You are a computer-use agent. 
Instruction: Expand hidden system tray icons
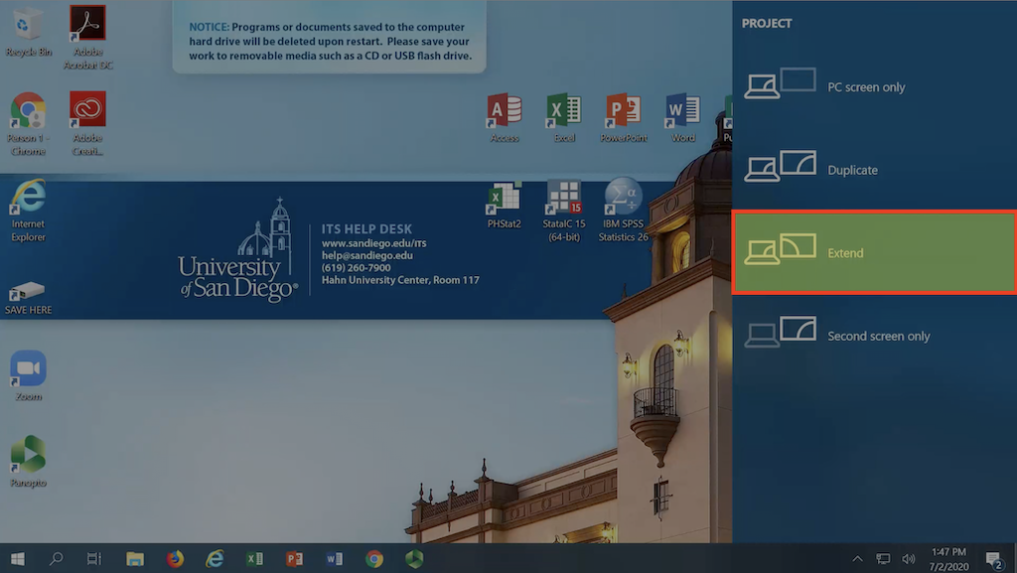coord(857,558)
